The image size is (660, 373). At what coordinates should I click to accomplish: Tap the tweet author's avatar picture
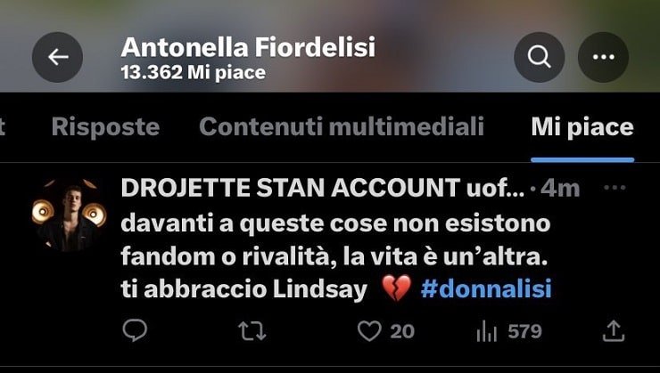tap(70, 214)
